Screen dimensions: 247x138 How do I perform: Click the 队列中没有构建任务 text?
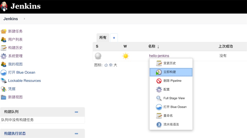[x=17, y=120]
